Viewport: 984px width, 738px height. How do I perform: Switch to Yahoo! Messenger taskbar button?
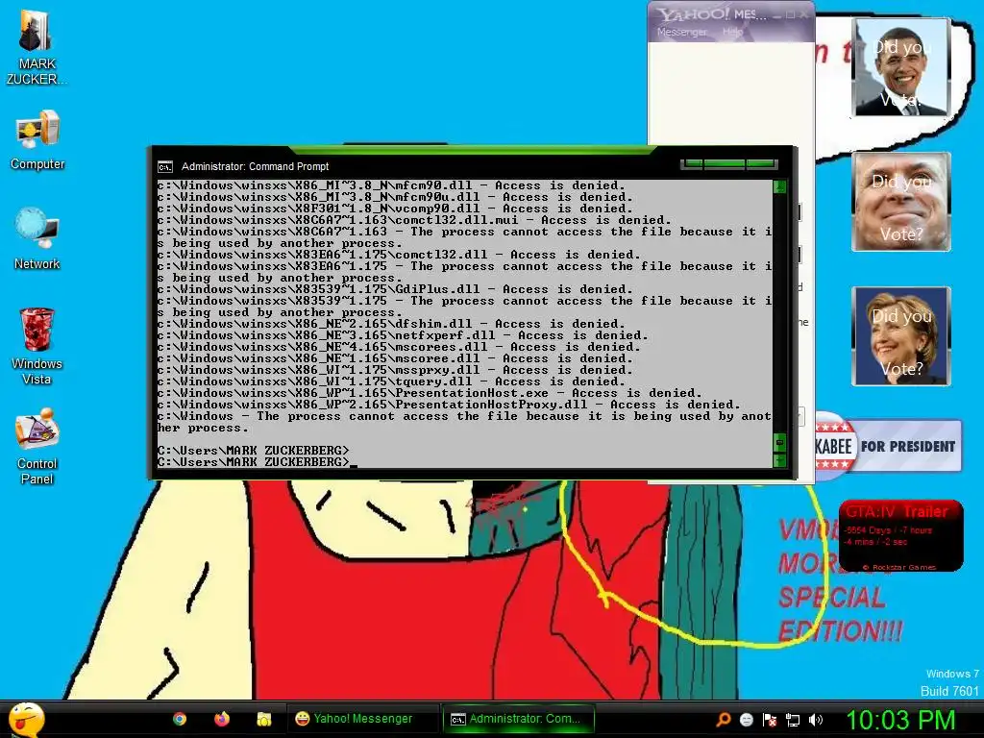point(362,719)
